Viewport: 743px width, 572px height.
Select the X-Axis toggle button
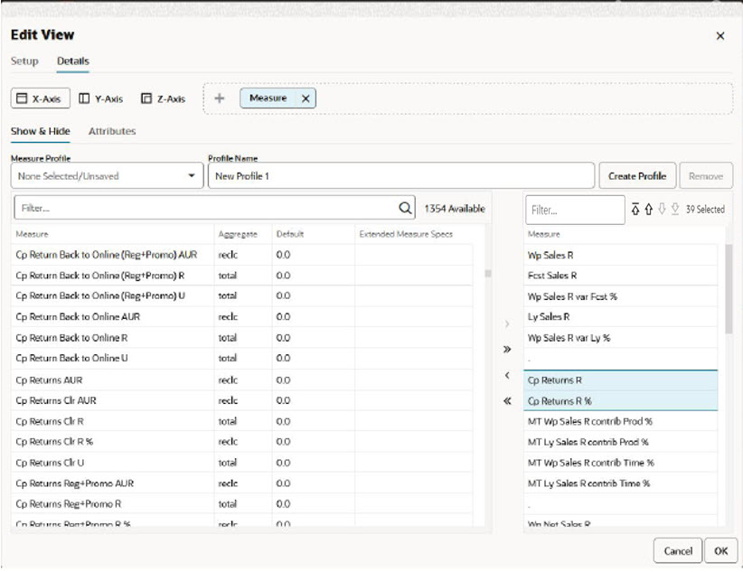point(41,98)
